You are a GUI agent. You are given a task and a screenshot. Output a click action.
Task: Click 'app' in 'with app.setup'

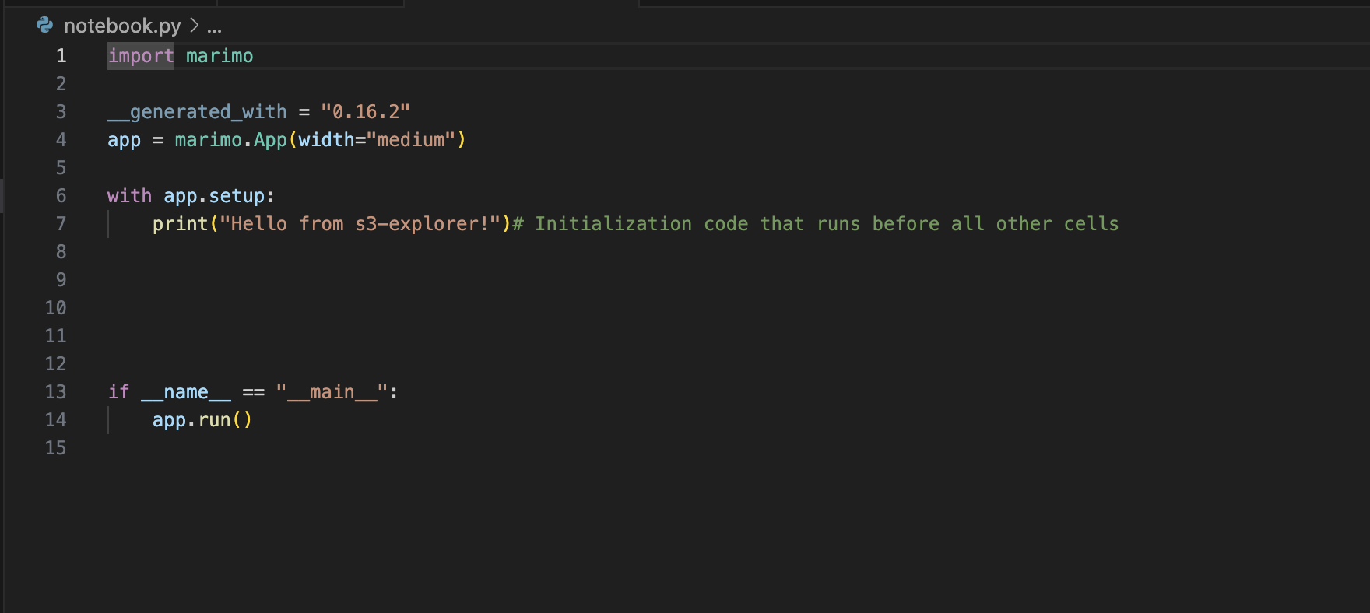coord(181,196)
